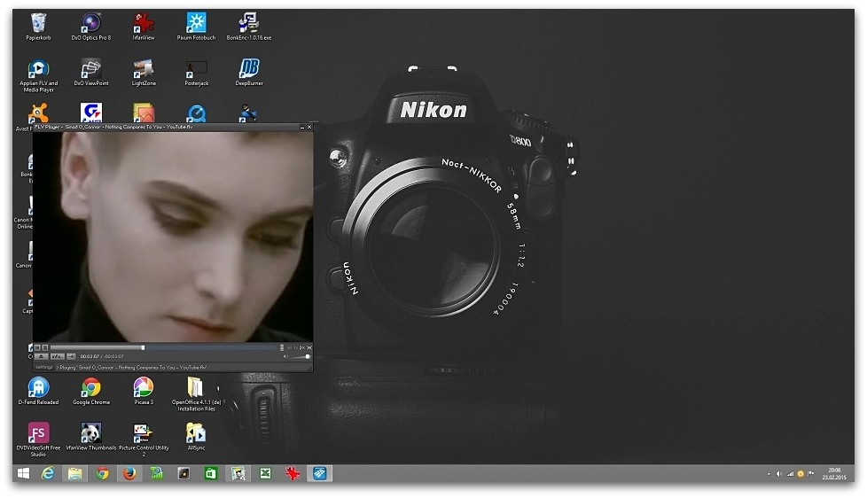This screenshot has height=498, width=867.
Task: Select the AllSync desktop icon
Action: 196,437
